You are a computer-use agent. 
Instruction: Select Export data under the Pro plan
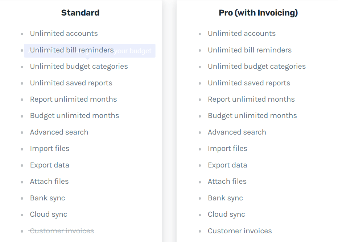(227, 165)
